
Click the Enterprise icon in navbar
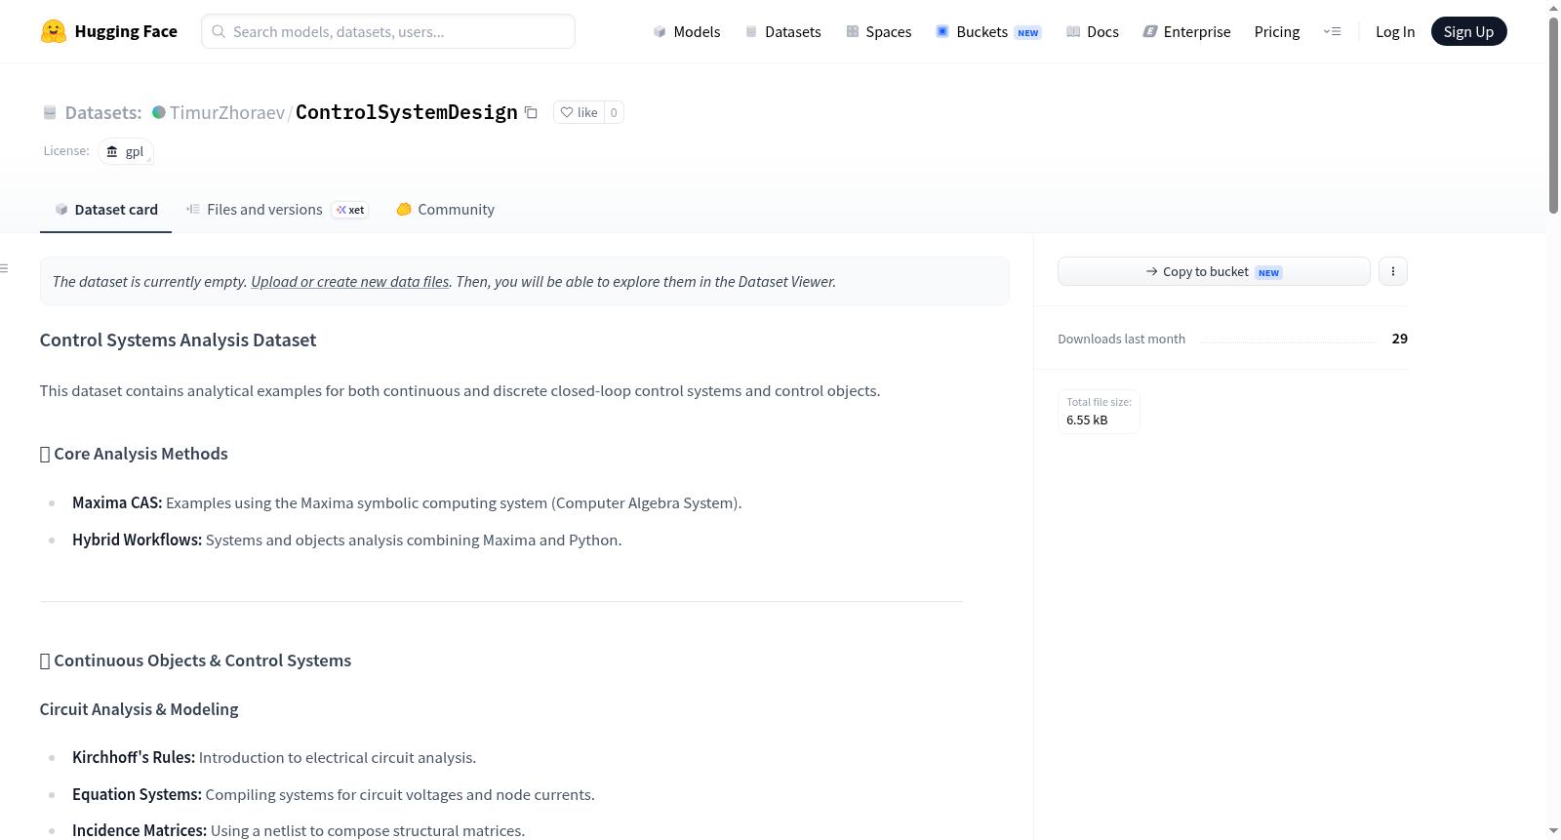click(1150, 31)
